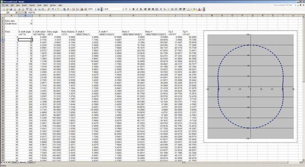Click the New workbook icon
Image resolution: width=305 pixels, height=167 pixels.
(x=2, y=9)
